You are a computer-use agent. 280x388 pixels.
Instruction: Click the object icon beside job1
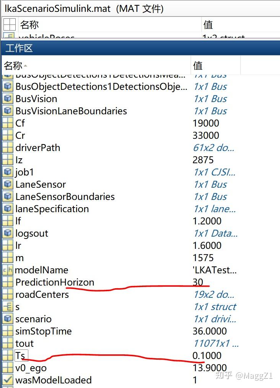coord(8,172)
